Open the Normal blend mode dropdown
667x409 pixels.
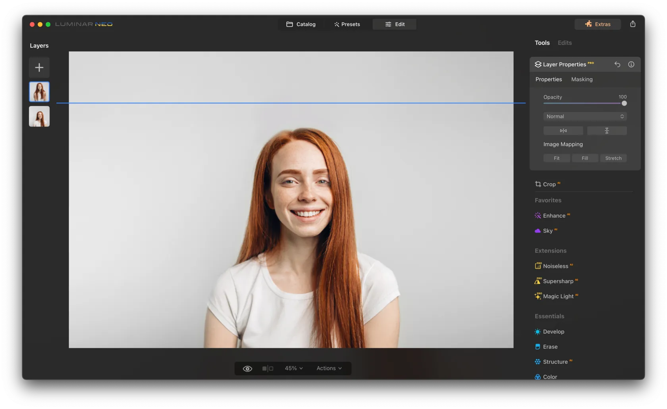coord(585,116)
